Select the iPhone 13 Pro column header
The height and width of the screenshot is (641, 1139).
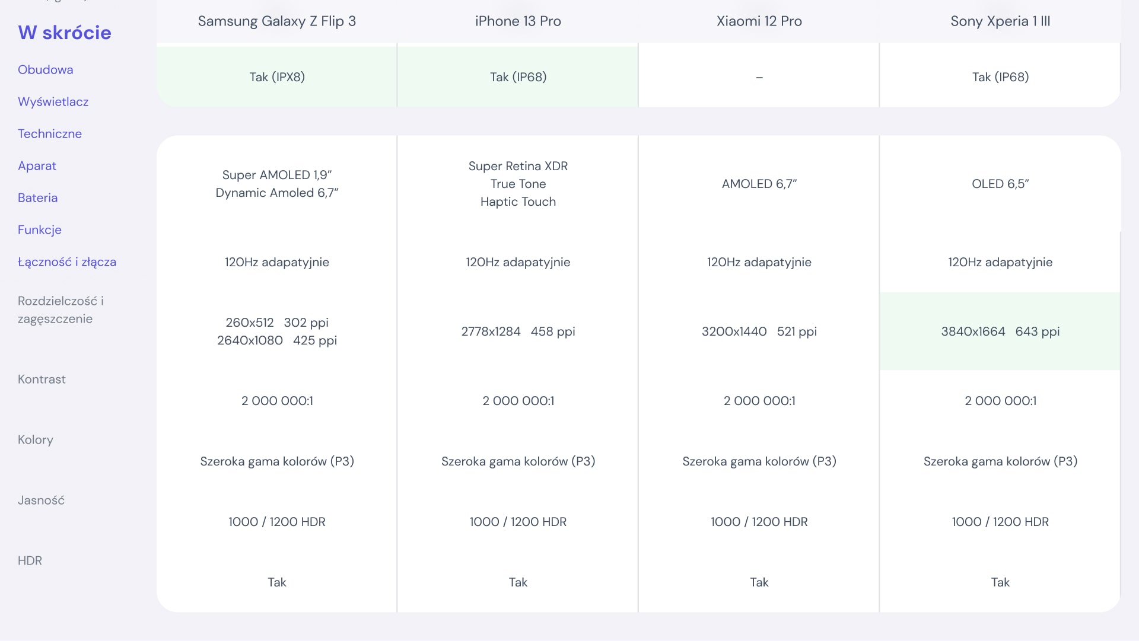coord(518,21)
